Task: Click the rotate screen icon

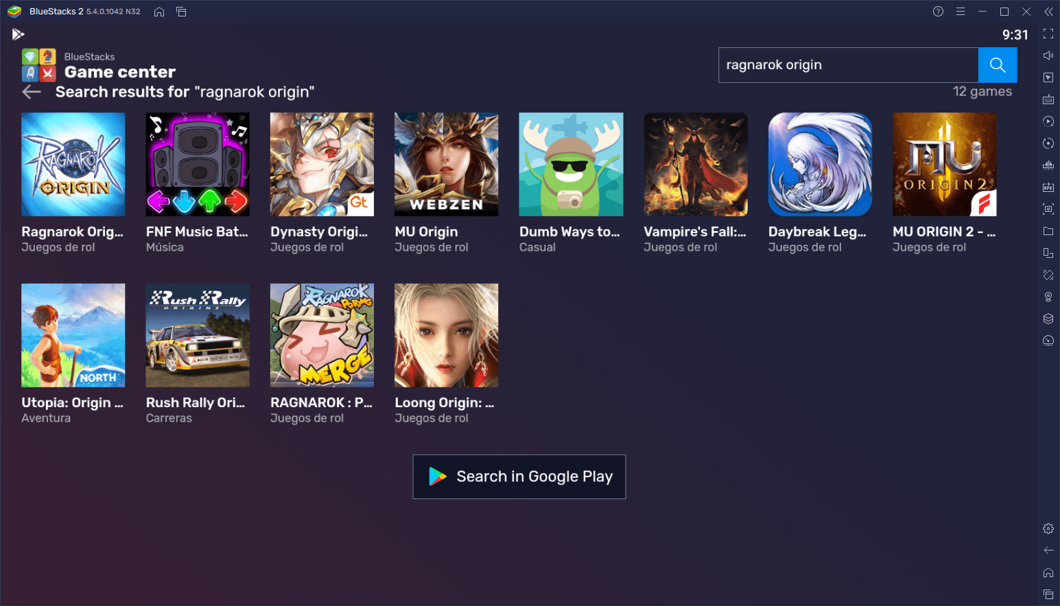Action: [1048, 275]
